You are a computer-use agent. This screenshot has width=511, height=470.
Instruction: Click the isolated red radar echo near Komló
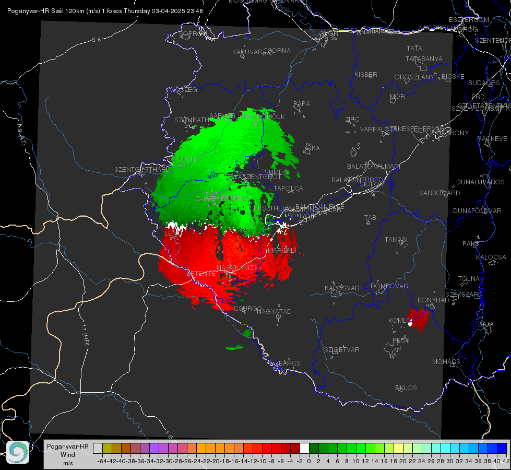418,319
